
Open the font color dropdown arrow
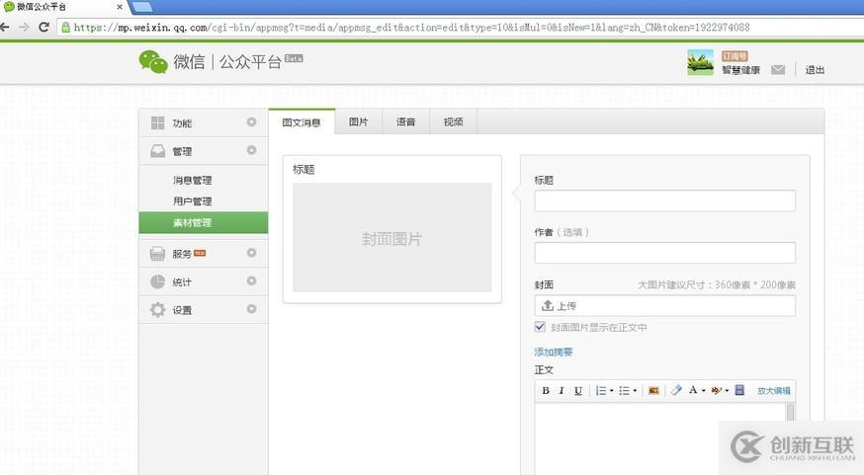[703, 391]
